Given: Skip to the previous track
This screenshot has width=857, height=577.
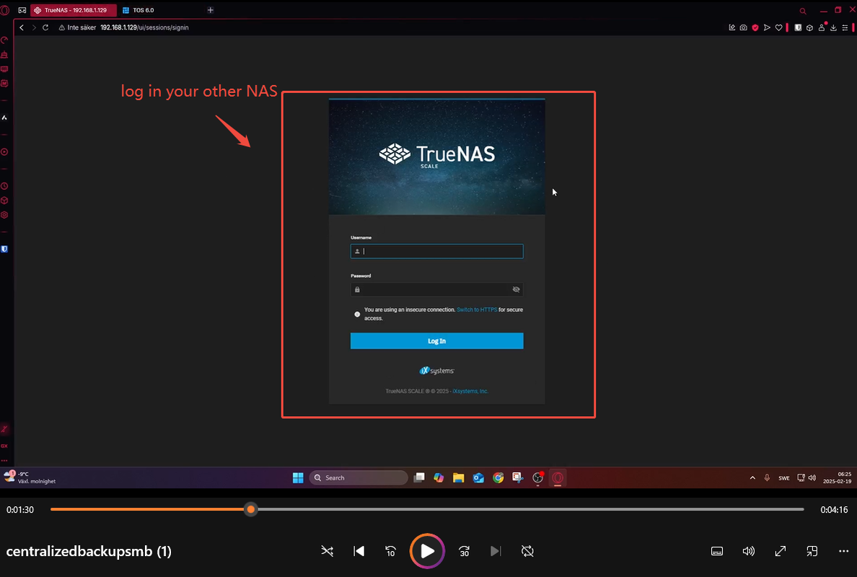Looking at the screenshot, I should pyautogui.click(x=359, y=551).
